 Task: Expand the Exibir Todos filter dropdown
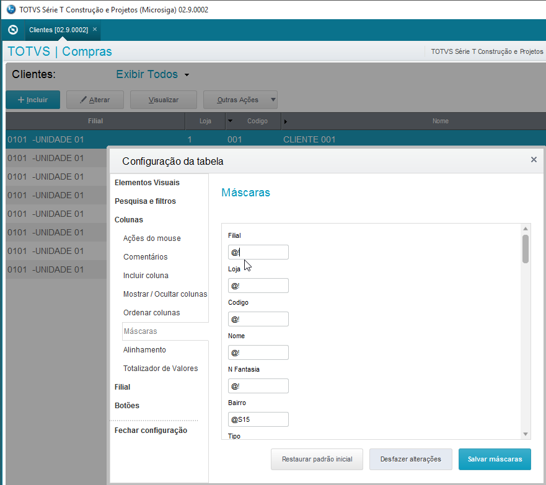tap(187, 75)
